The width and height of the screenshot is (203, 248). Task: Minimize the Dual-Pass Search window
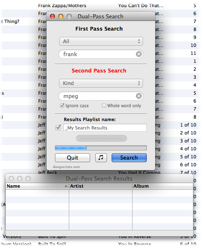61,16
